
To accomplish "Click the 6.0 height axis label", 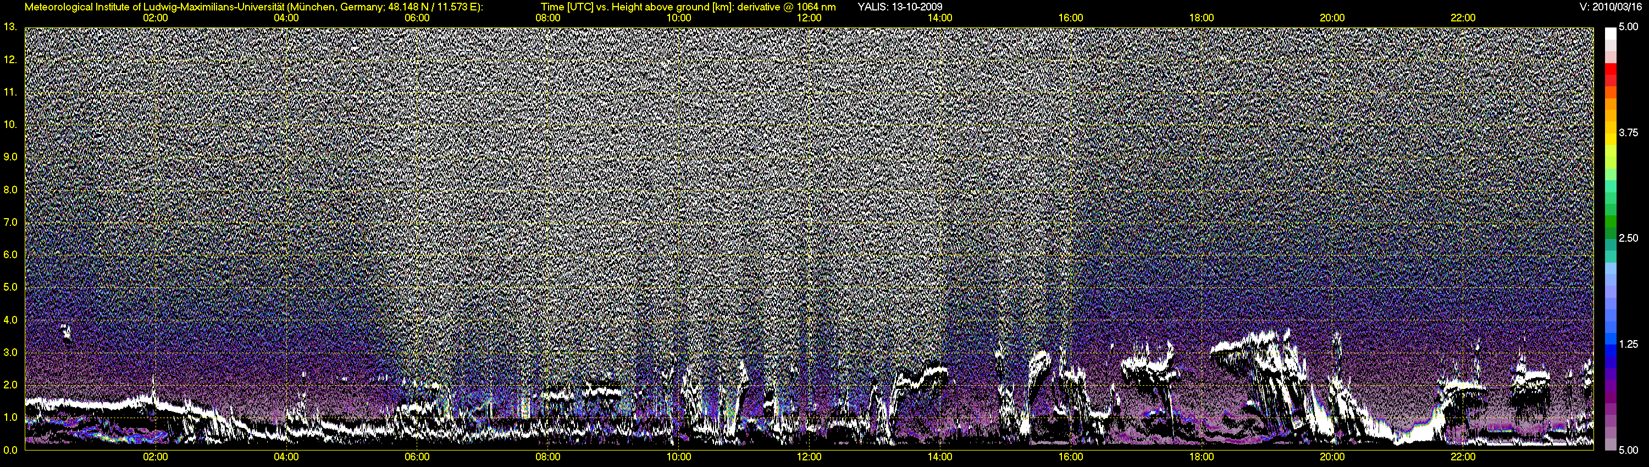I will pos(10,254).
